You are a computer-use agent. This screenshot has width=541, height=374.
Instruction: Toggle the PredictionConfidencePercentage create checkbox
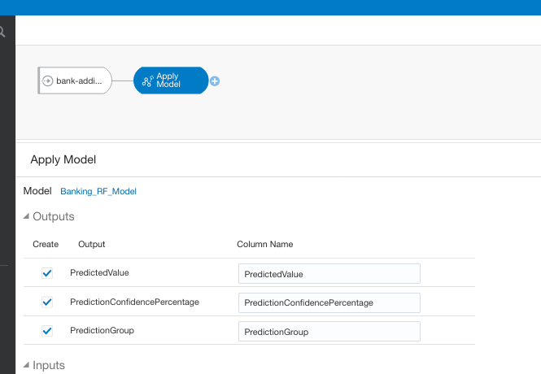tap(47, 302)
